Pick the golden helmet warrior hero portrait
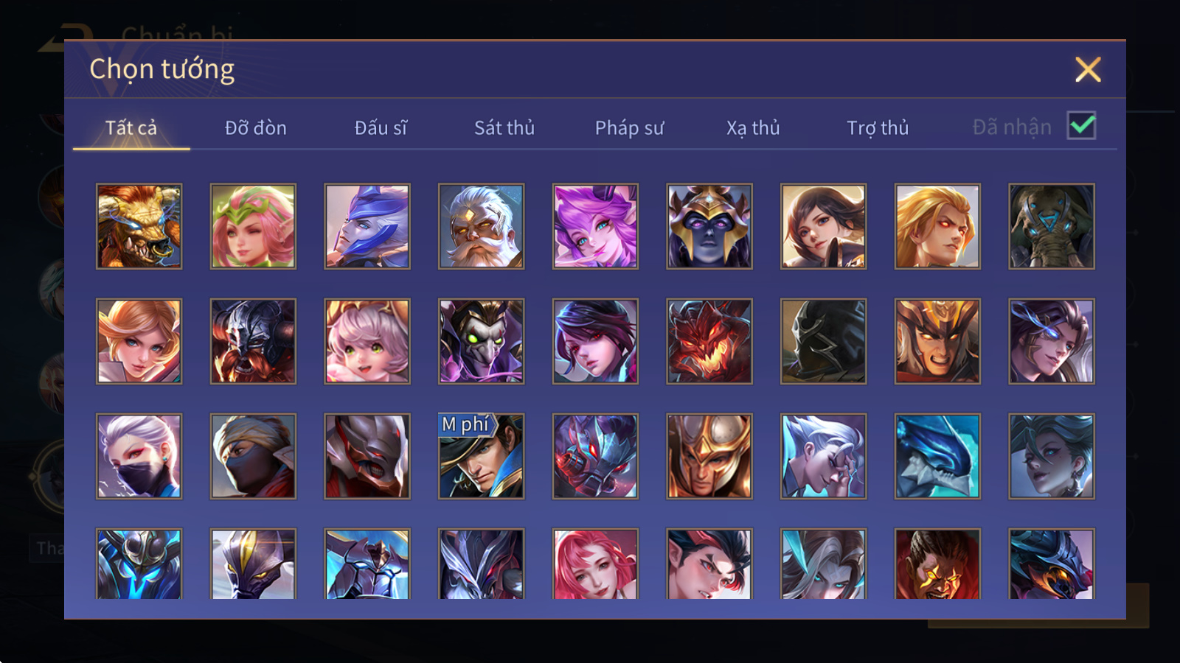1180x663 pixels. click(x=709, y=456)
